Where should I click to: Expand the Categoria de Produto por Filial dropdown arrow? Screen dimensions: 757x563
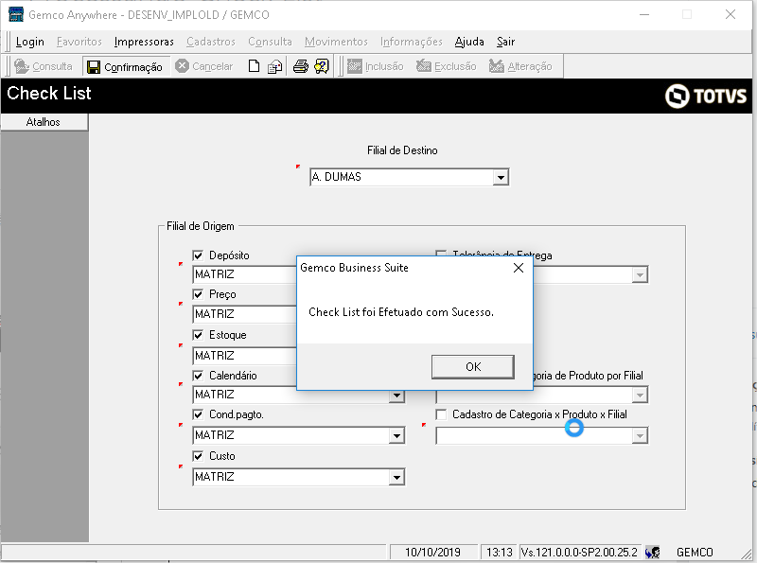pyautogui.click(x=641, y=396)
